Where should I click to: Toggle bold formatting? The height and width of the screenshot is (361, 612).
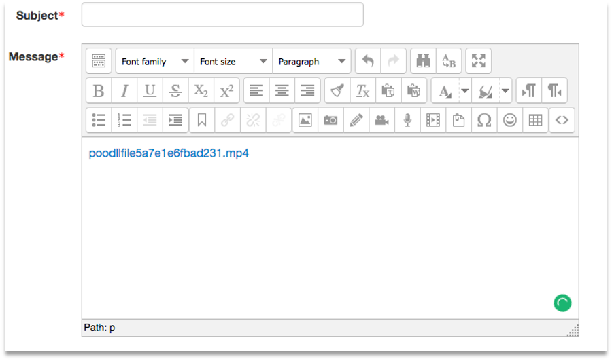coord(99,91)
